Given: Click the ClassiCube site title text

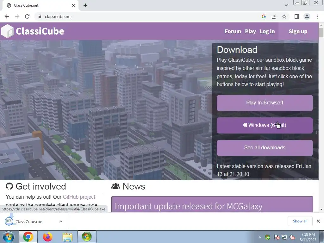Looking at the screenshot, I should point(40,31).
